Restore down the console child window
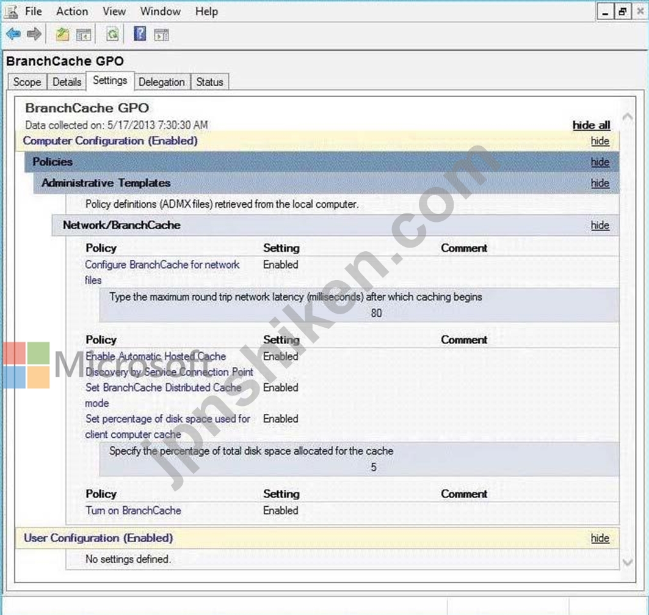The image size is (649, 615). tap(622, 12)
